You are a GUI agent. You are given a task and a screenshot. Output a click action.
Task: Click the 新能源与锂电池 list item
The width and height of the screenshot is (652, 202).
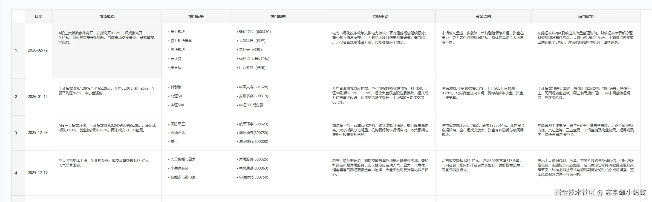182,177
